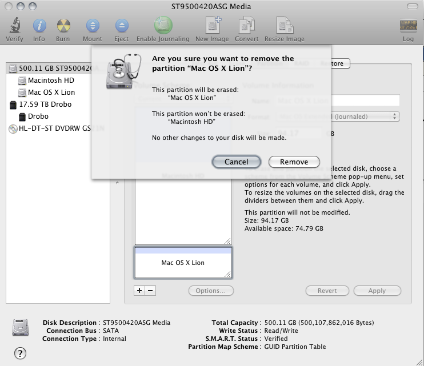
Task: Click the volume Name input field
Action: [x=337, y=100]
